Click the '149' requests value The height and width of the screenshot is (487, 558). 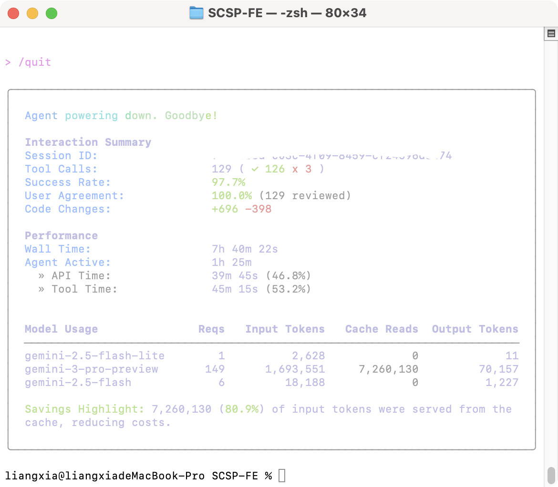coord(215,369)
